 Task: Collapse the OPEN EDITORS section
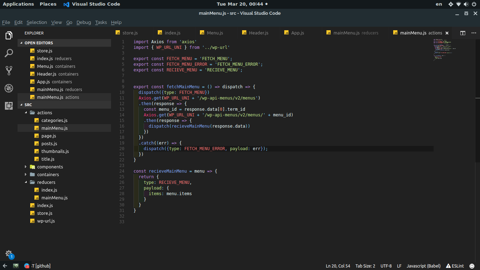64,43
